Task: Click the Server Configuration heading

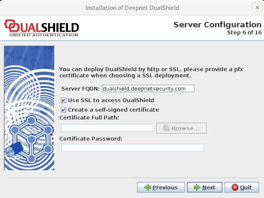Action: (217, 25)
